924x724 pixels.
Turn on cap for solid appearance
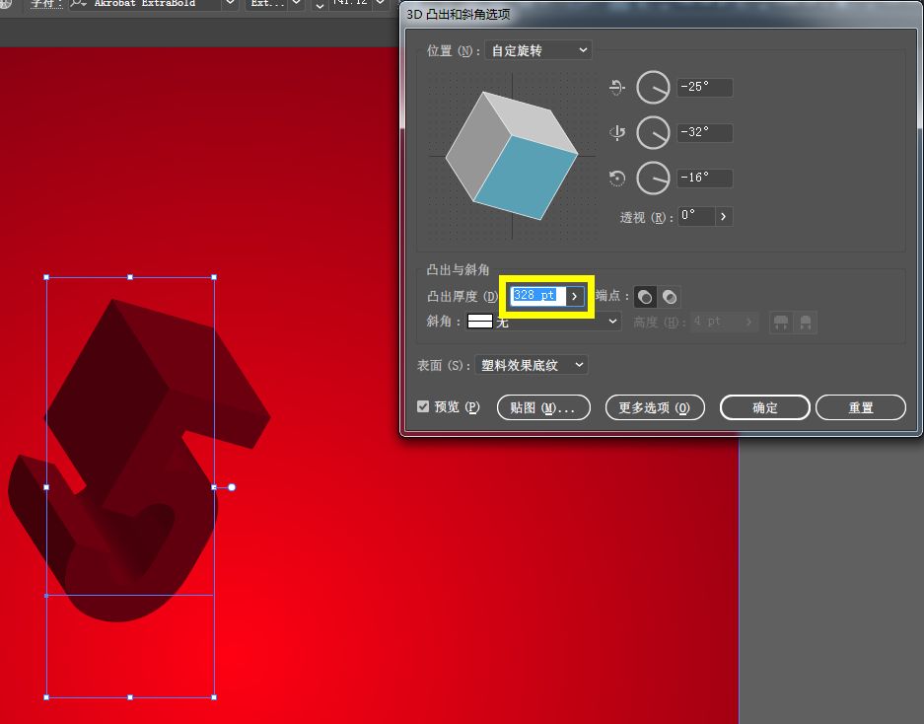(x=645, y=296)
